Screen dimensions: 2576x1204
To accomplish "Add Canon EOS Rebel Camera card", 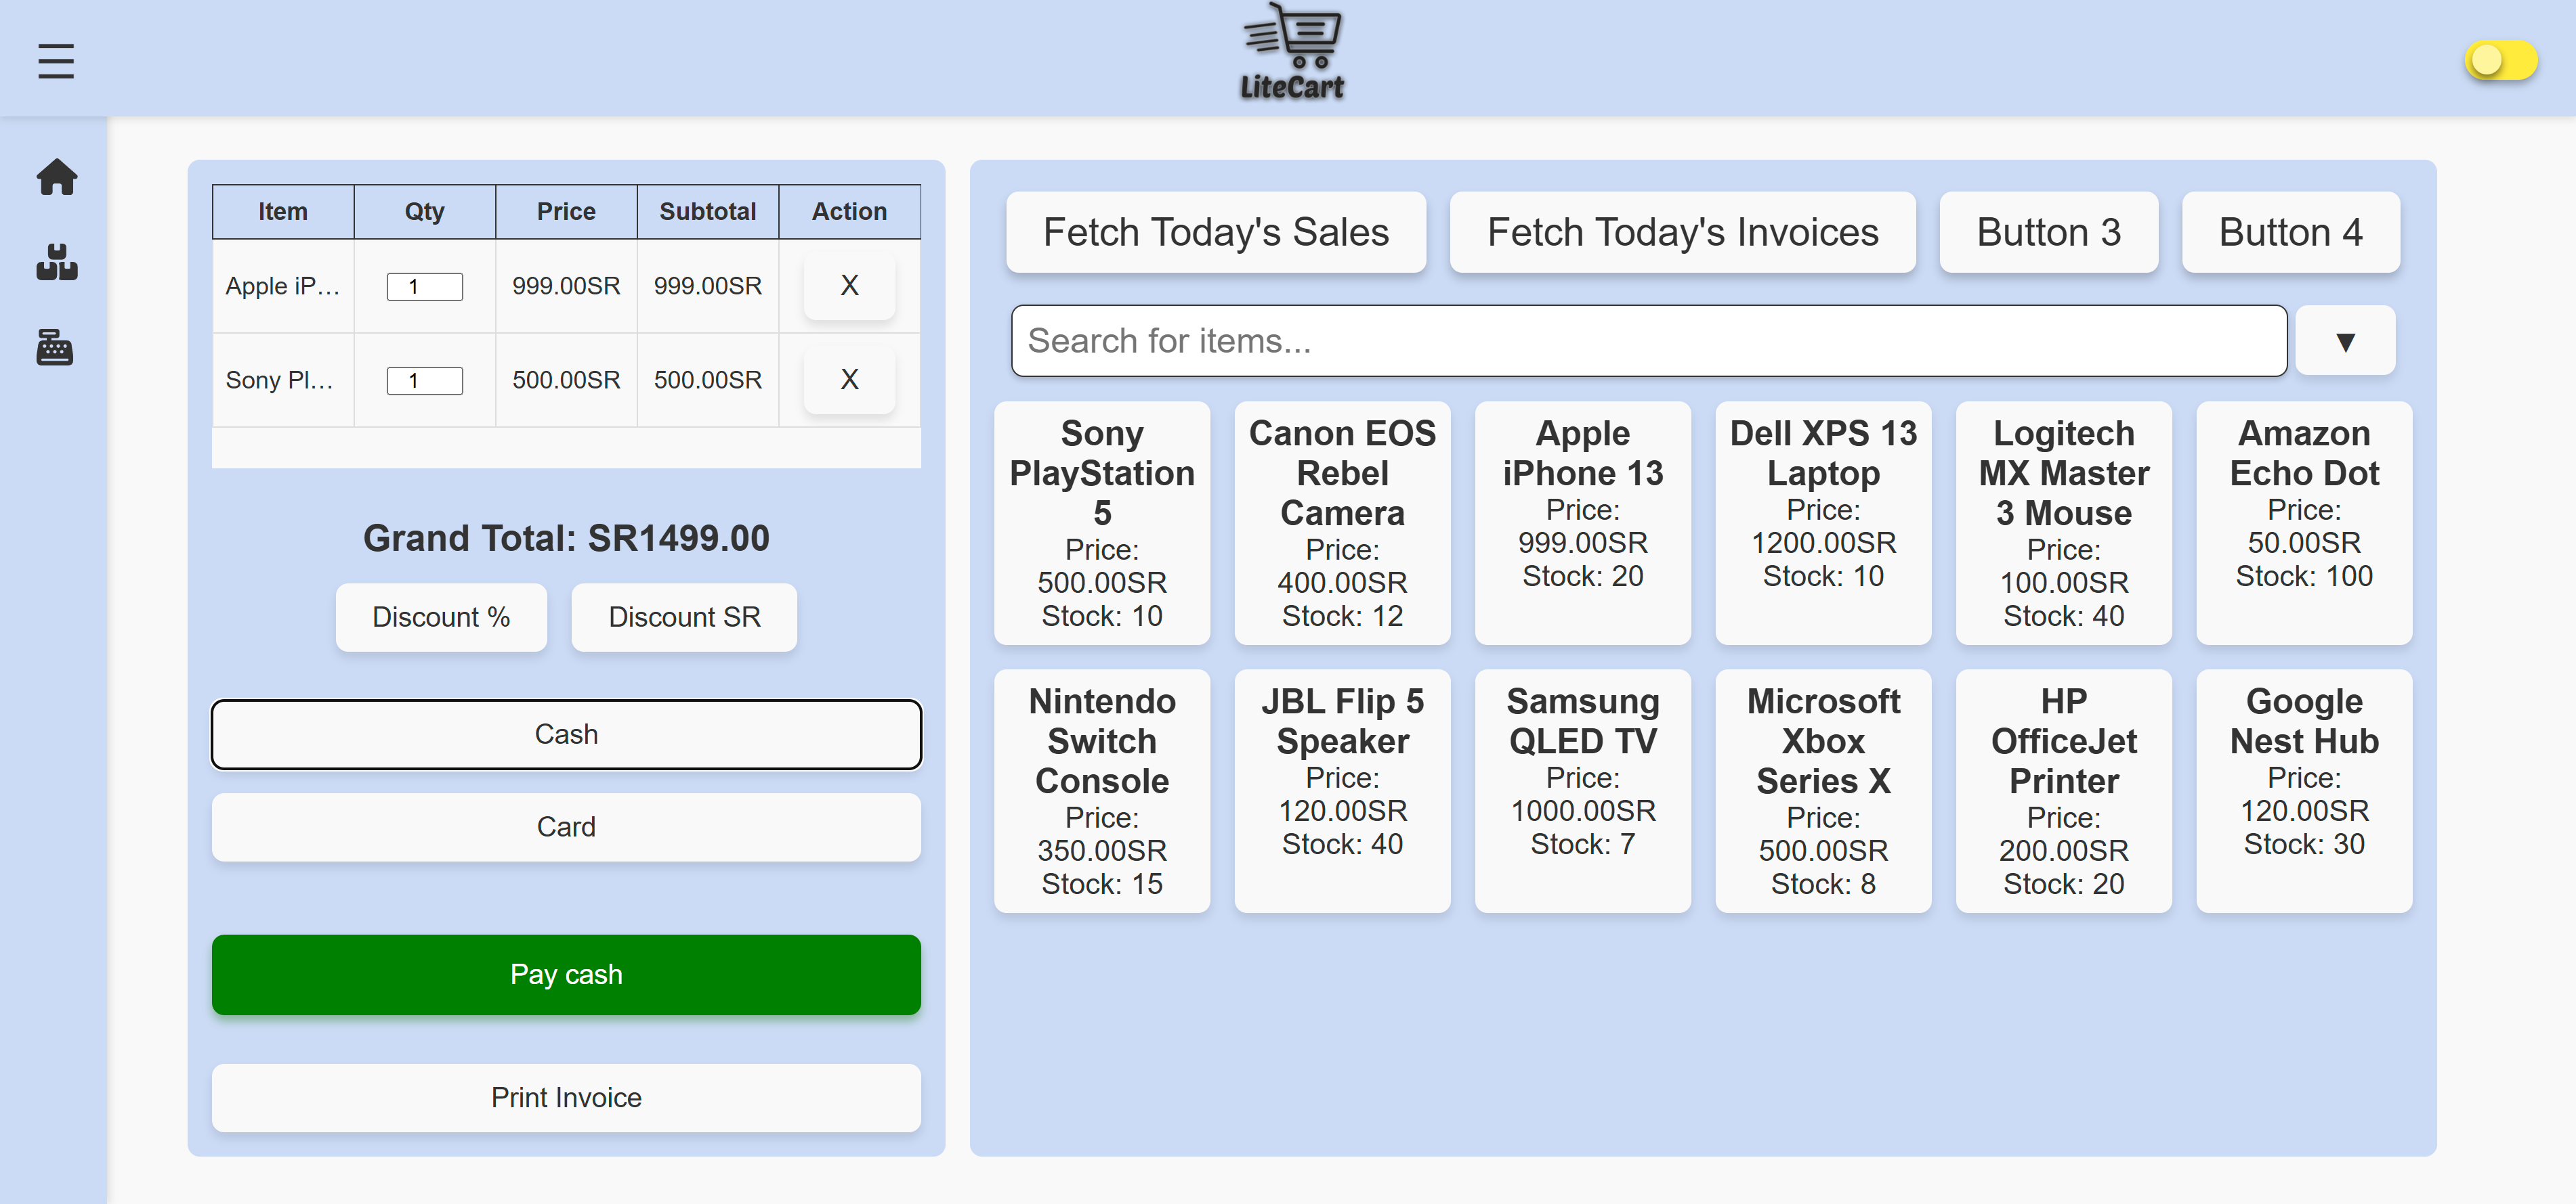I will pos(1342,524).
